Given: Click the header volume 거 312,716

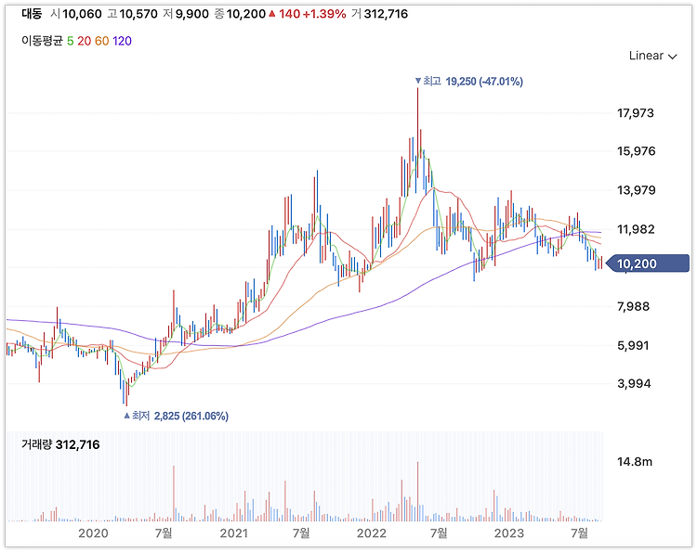Looking at the screenshot, I should point(379,14).
